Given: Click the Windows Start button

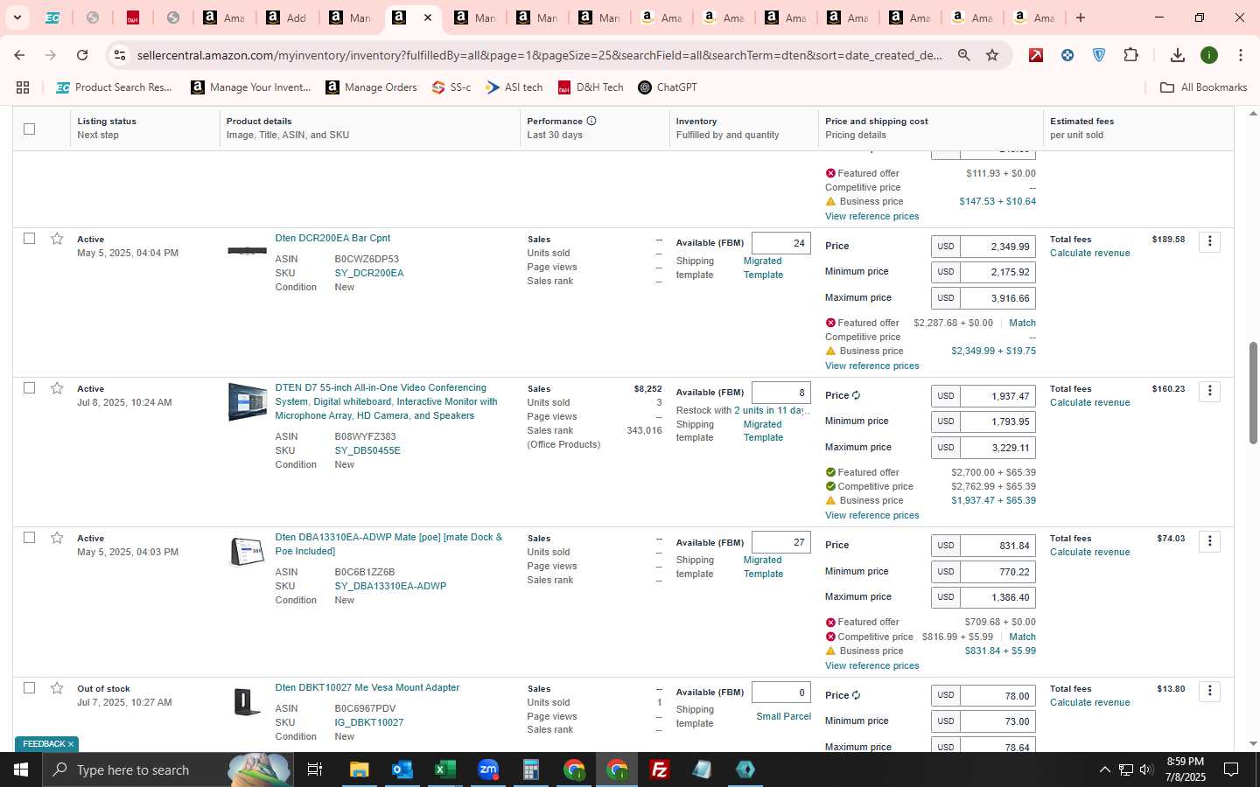Looking at the screenshot, I should (x=21, y=770).
